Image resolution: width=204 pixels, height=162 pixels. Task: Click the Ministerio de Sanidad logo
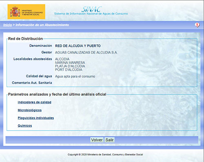click(x=27, y=12)
